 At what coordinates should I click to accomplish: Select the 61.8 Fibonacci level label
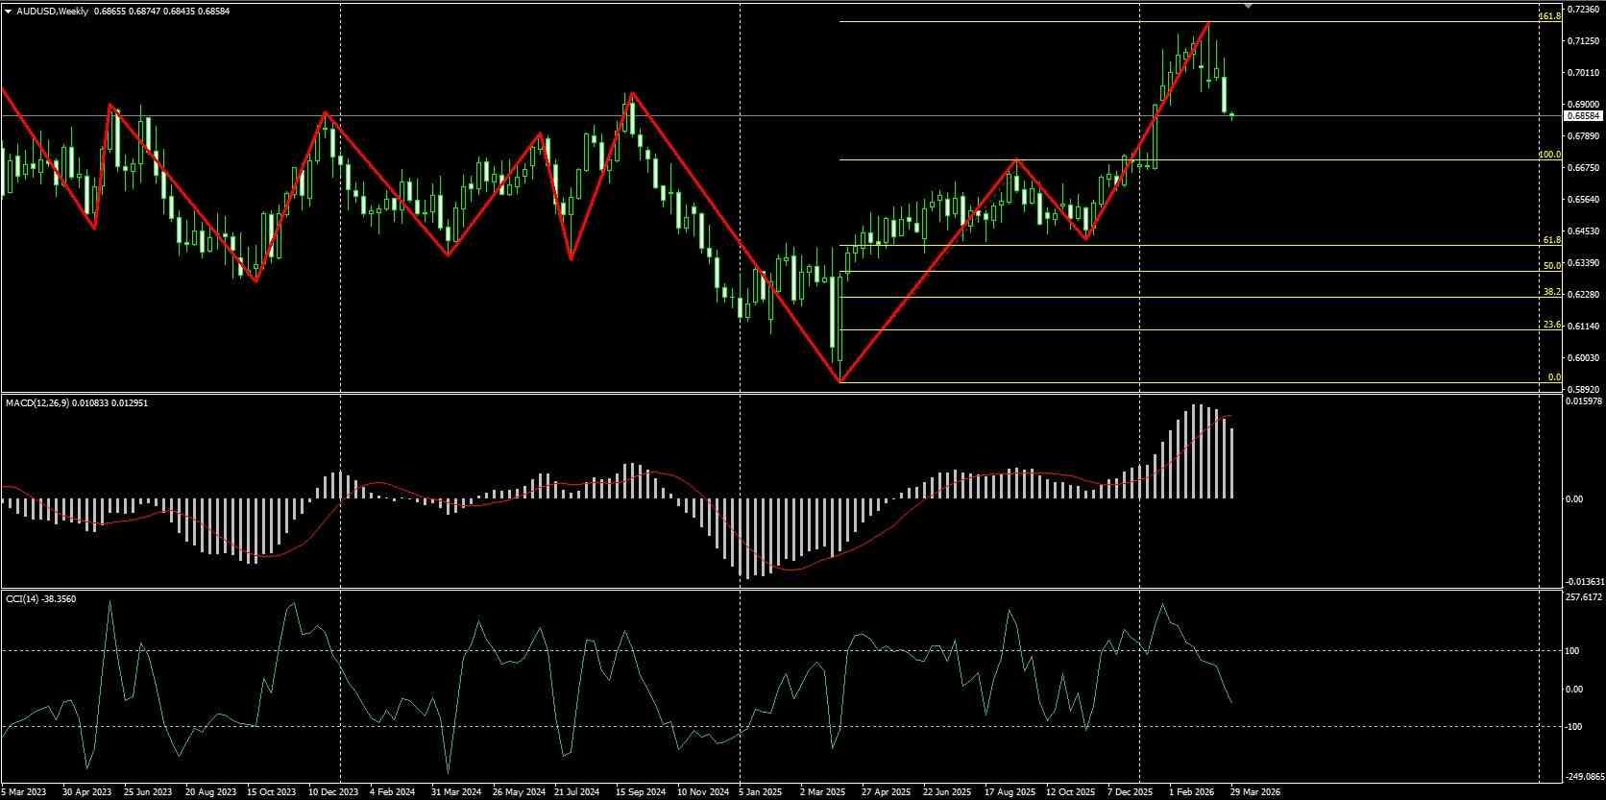1551,240
